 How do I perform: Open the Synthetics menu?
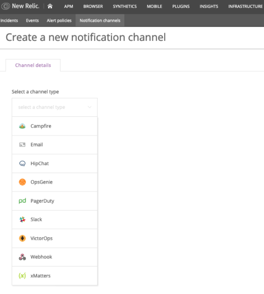125,6
